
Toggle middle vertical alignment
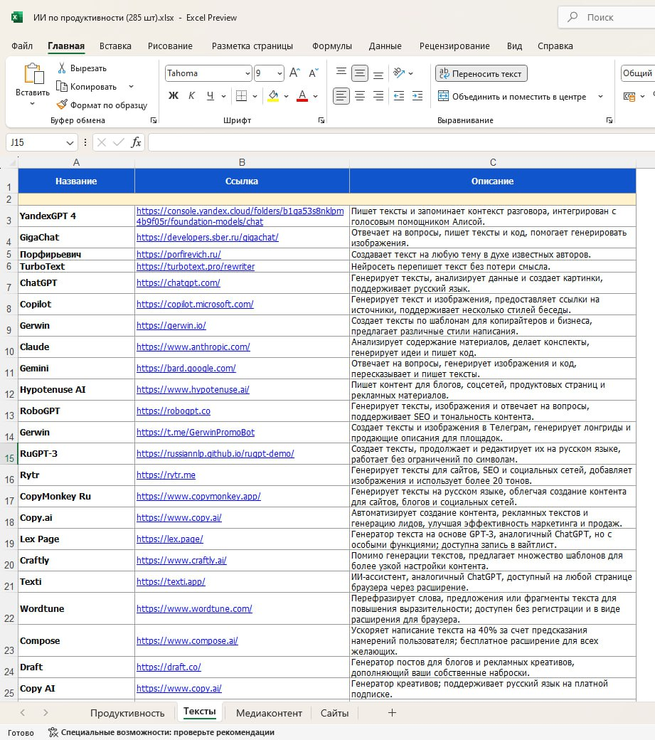tap(360, 73)
